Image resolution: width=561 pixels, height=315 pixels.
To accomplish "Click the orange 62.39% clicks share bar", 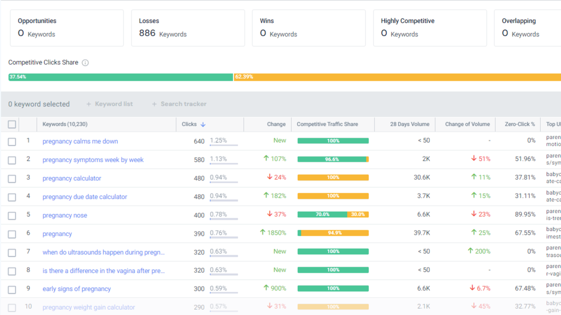I will coord(398,77).
